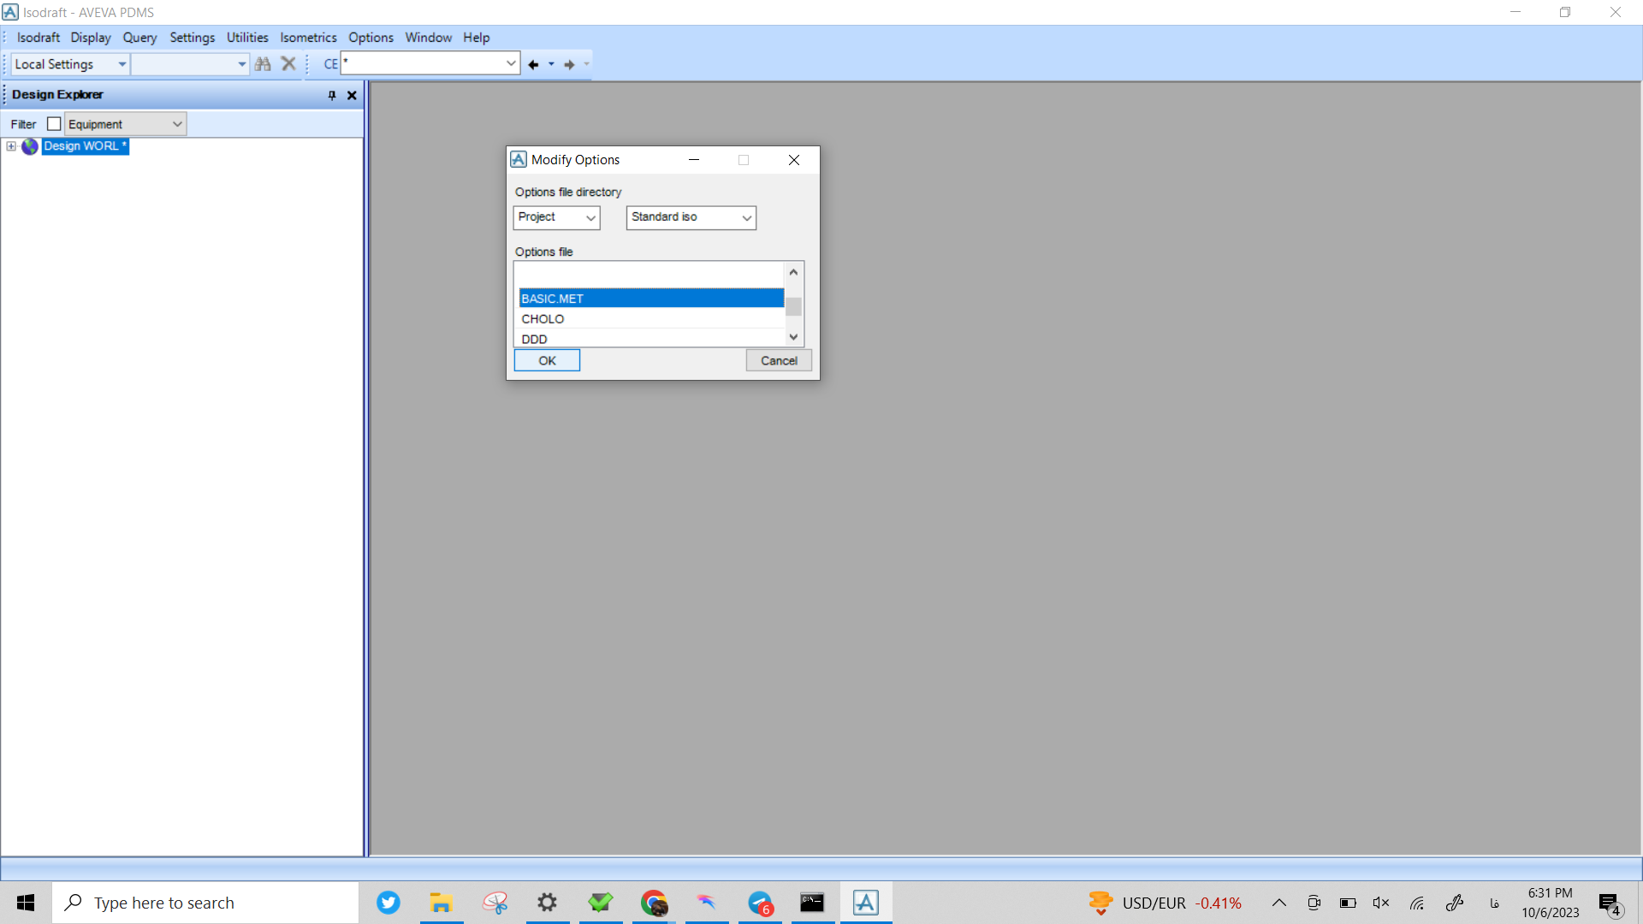Open the Project directory dropdown
This screenshot has height=924, width=1643.
tap(556, 217)
